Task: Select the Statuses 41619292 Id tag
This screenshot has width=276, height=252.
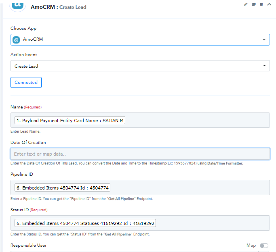Action: pos(85,223)
